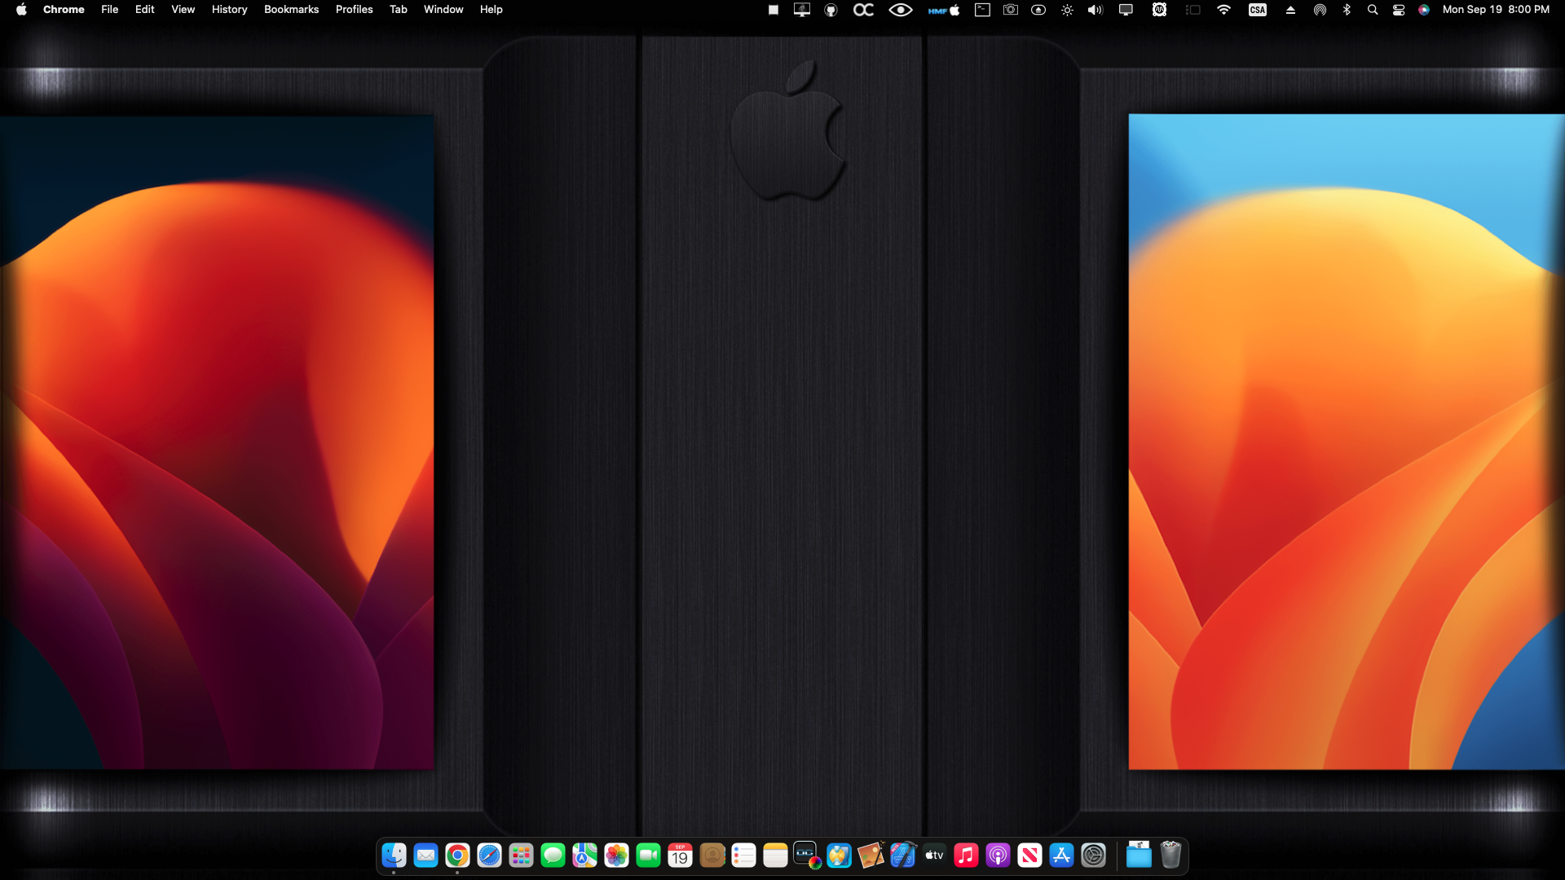Open Messages from the Dock

[553, 856]
